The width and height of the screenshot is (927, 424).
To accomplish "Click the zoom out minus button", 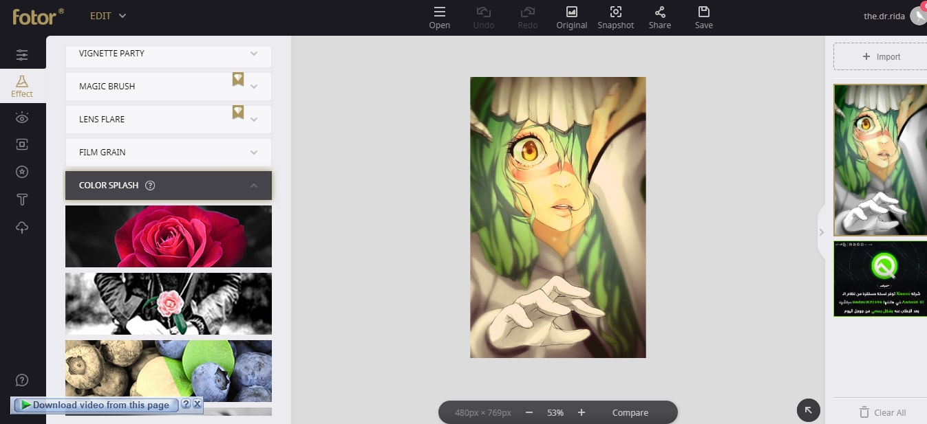I will (x=529, y=412).
